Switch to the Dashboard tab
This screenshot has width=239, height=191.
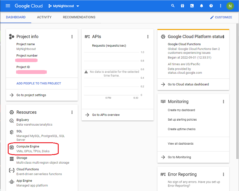tap(16, 17)
